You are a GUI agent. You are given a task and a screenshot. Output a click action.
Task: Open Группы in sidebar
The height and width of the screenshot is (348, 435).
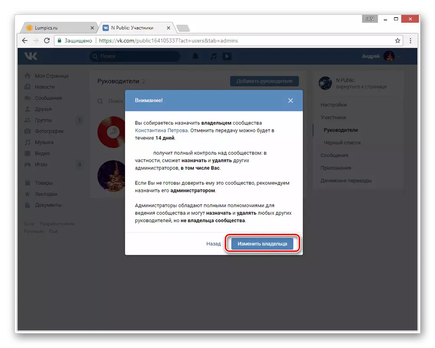click(x=43, y=120)
